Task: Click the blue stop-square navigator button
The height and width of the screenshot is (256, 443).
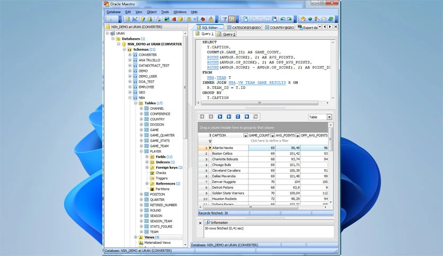Action: click(x=247, y=116)
